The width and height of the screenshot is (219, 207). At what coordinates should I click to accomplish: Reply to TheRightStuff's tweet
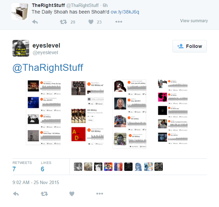point(35,22)
